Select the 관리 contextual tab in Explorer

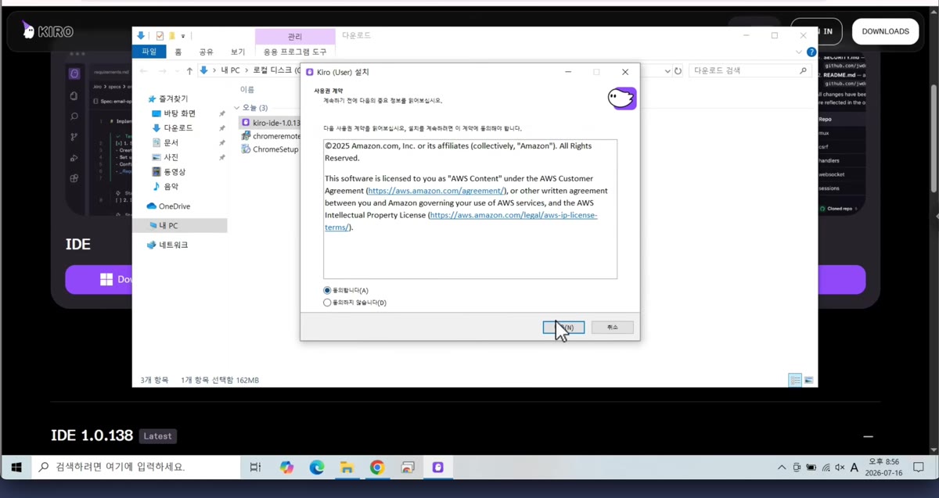295,37
